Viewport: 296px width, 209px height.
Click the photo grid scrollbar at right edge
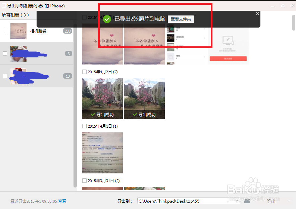pos(294,23)
